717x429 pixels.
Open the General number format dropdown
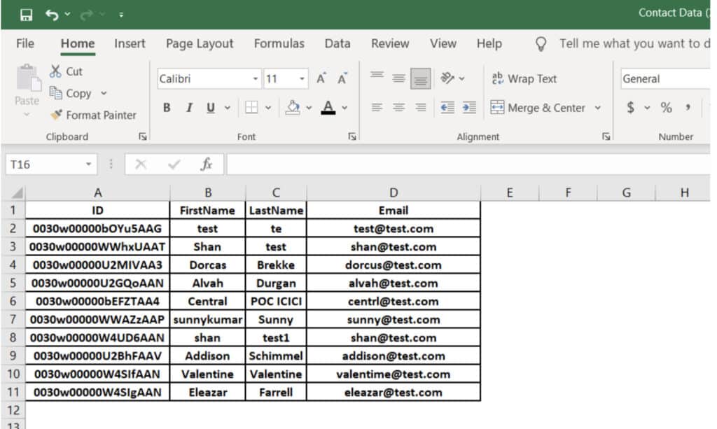[665, 79]
